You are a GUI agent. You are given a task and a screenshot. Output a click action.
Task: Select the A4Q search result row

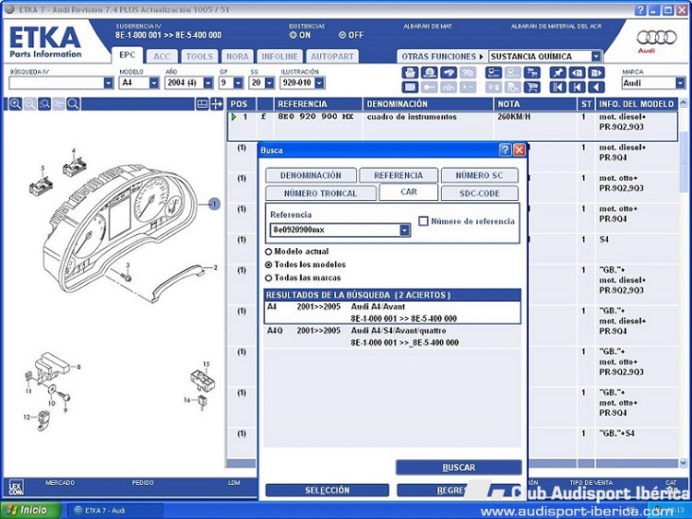pyautogui.click(x=392, y=336)
